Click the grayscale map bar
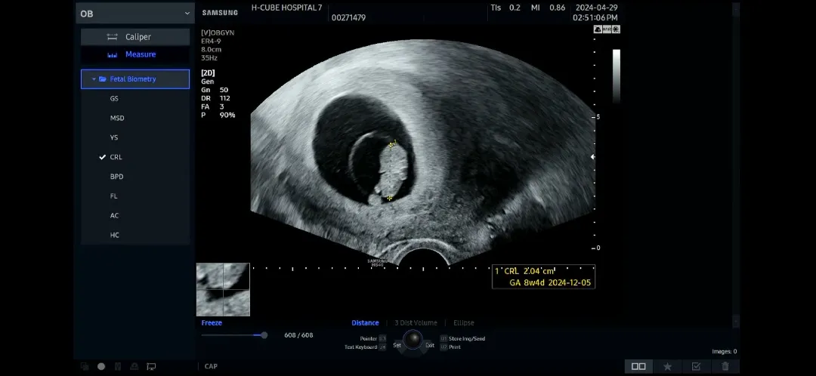This screenshot has width=816, height=376. coord(617,76)
